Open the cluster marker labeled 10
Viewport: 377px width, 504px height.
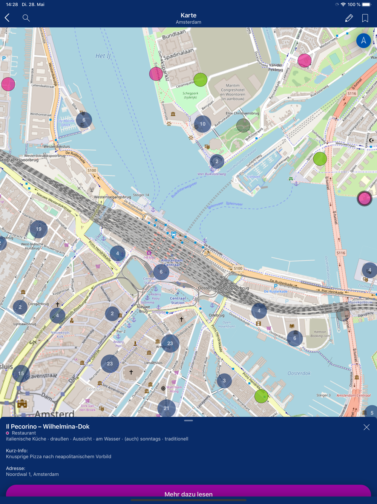click(x=202, y=124)
